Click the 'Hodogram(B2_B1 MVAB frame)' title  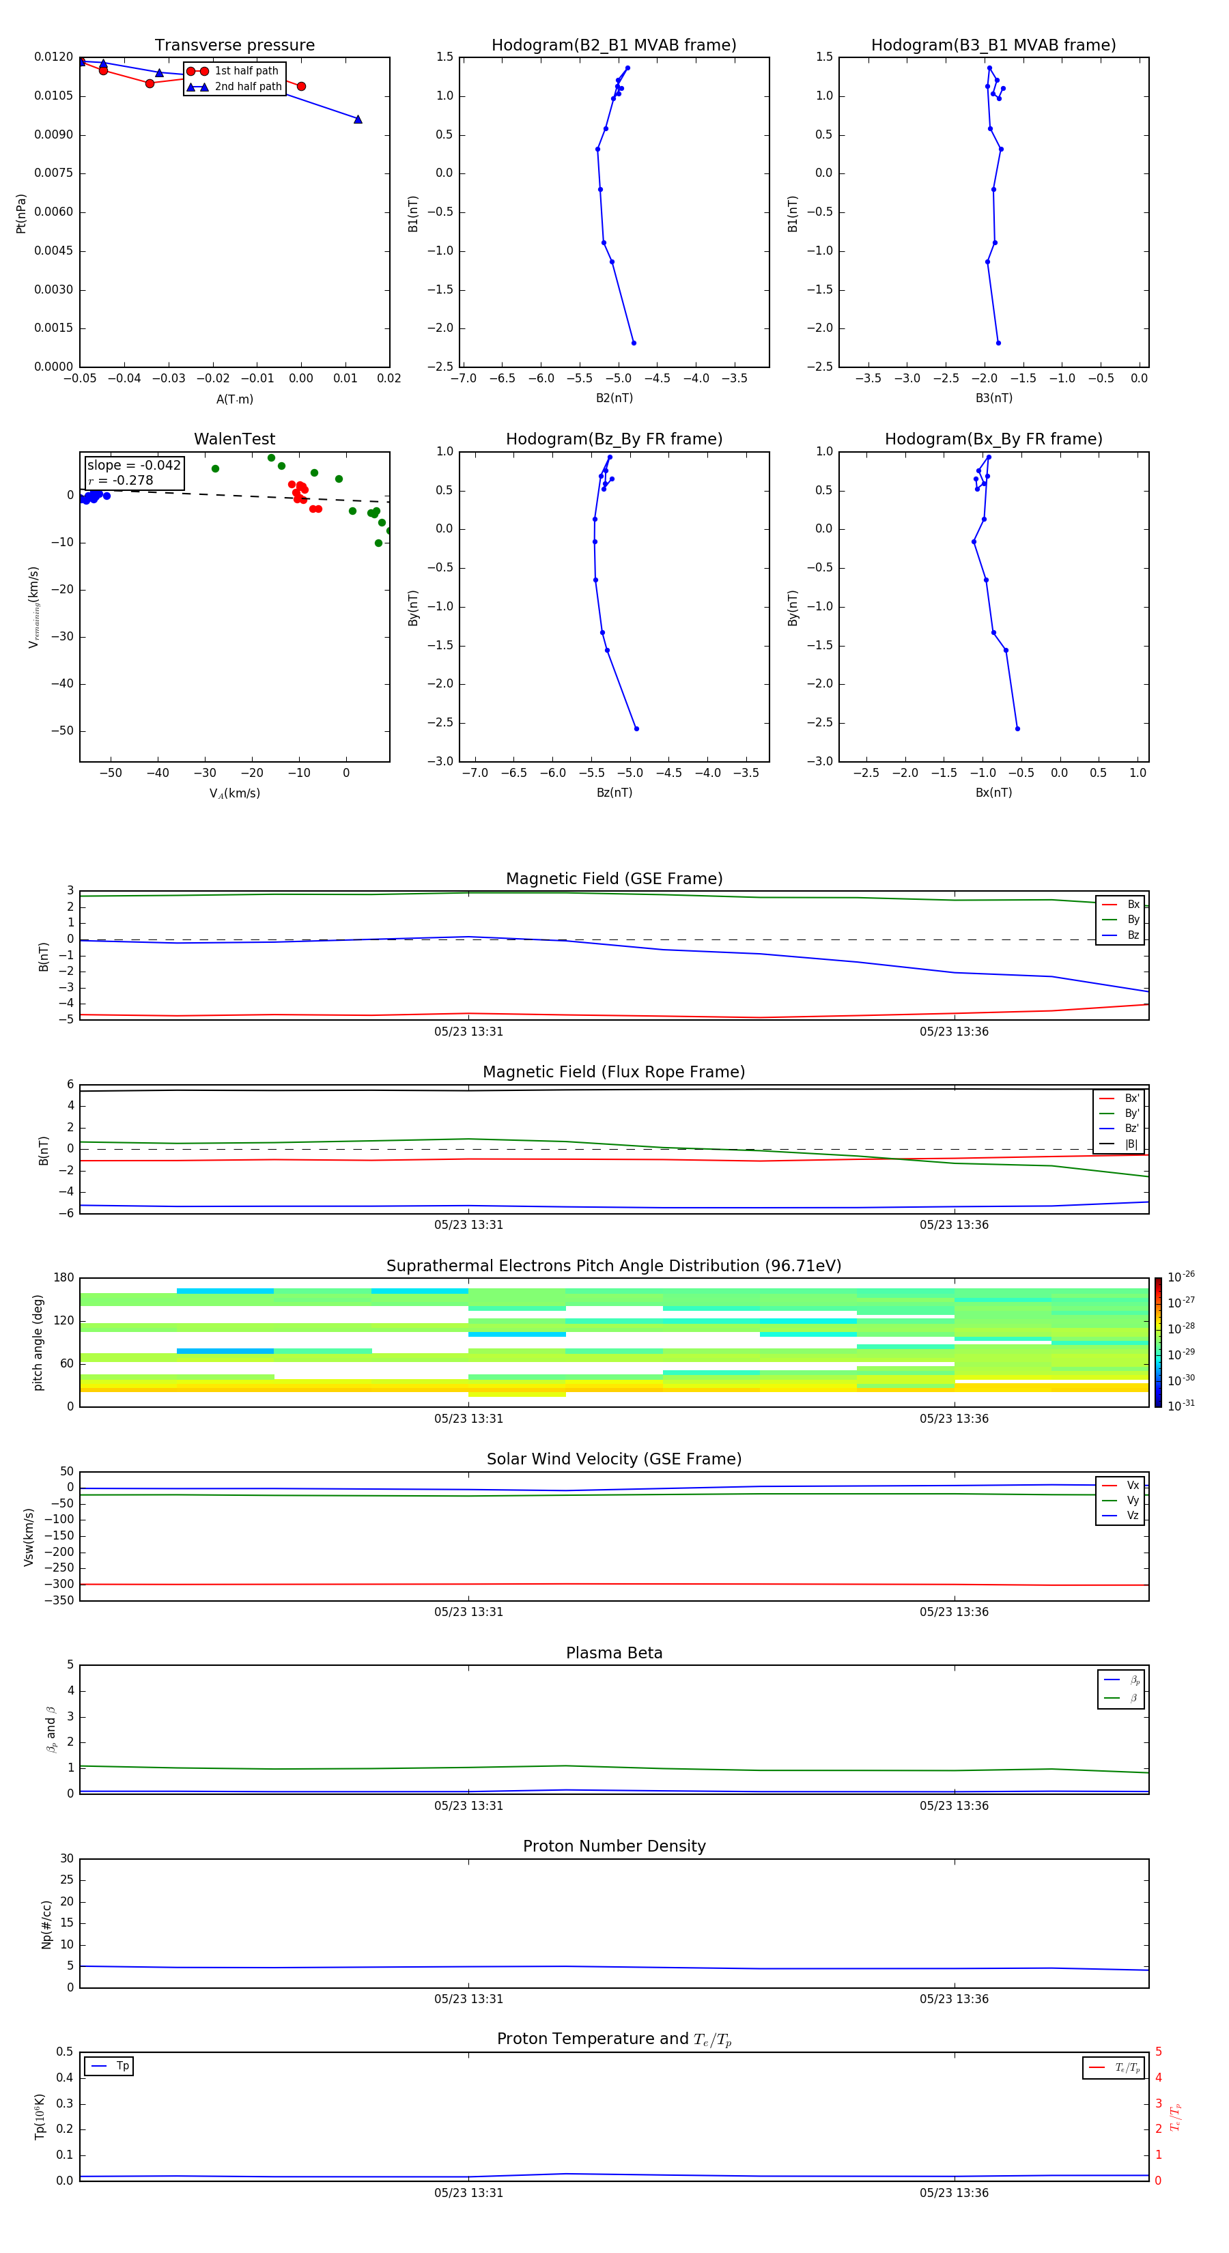point(614,46)
